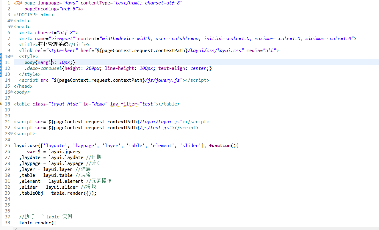Click the text-align center value
This screenshot has width=379, height=230.
(198, 68)
